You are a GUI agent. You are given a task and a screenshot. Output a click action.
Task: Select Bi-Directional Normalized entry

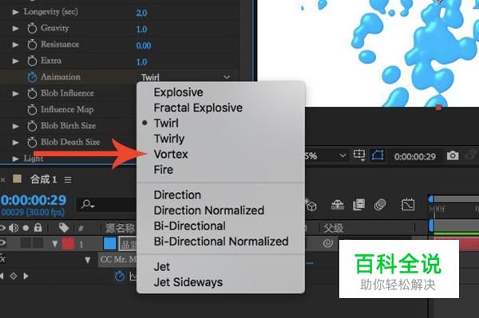pyautogui.click(x=221, y=241)
